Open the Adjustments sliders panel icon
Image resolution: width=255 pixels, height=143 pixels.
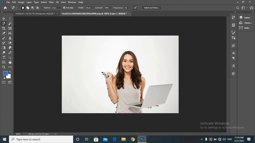[x=233, y=38]
